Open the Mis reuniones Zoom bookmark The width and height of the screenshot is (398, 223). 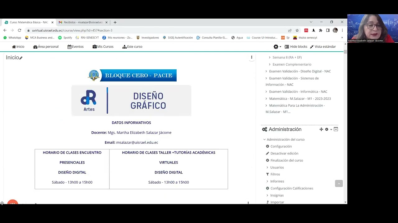(x=117, y=37)
